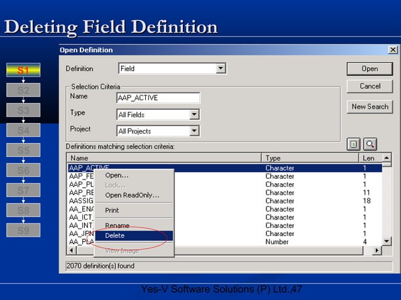Viewport: 401px width, 300px height.
Task: Click the New Search button
Action: tap(370, 107)
